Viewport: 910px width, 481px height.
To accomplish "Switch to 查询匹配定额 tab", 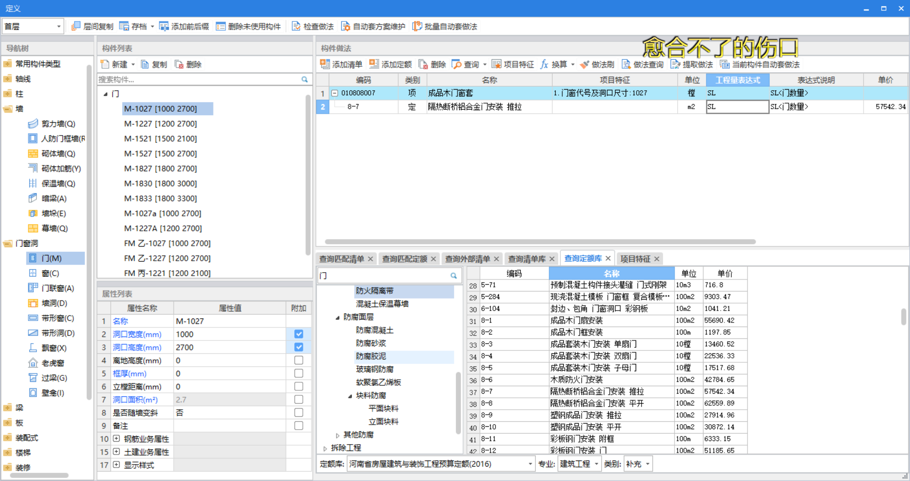I will pos(405,259).
